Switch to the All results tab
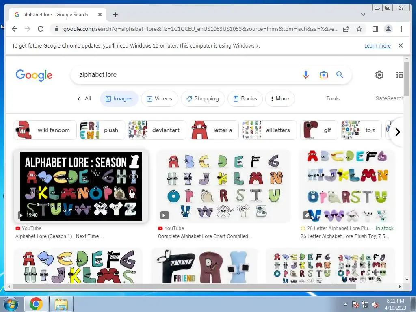Image resolution: width=416 pixels, height=312 pixels. pos(84,98)
